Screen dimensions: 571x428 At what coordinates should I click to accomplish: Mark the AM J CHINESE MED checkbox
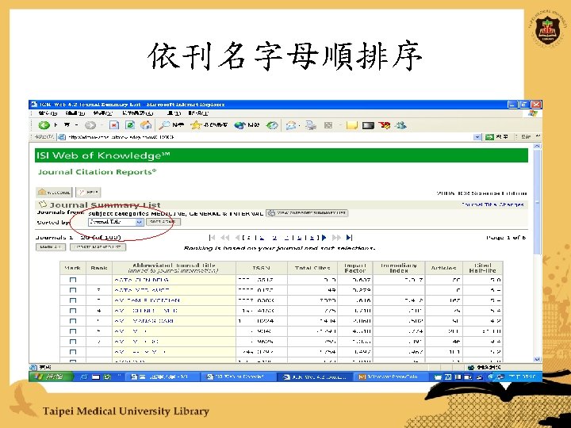pos(73,311)
